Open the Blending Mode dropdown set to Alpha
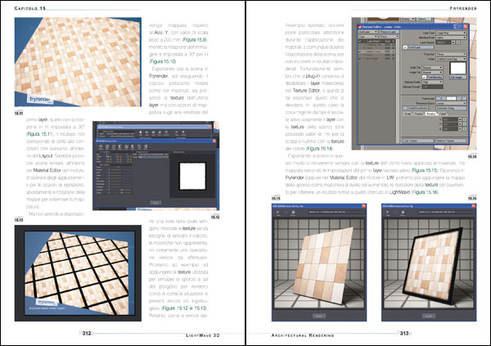This screenshot has height=346, width=491. click(x=451, y=38)
